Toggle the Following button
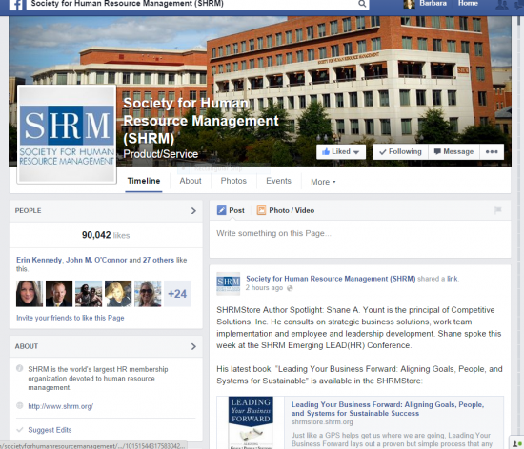The height and width of the screenshot is (449, 524). tap(401, 152)
